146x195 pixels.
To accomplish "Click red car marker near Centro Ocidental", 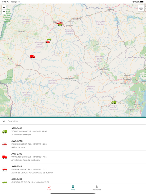I will [48, 42].
